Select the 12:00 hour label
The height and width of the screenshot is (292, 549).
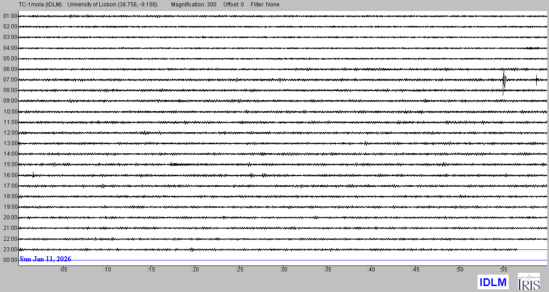(x=10, y=133)
